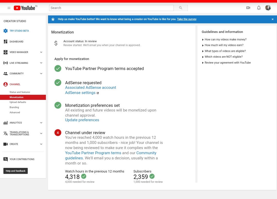Image resolution: width=277 pixels, height=199 pixels.
Task: Click the YouTube logo
Action: [x=24, y=8]
